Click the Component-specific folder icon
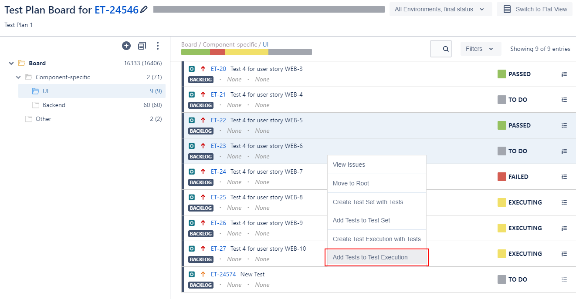Image resolution: width=576 pixels, height=299 pixels. click(29, 77)
